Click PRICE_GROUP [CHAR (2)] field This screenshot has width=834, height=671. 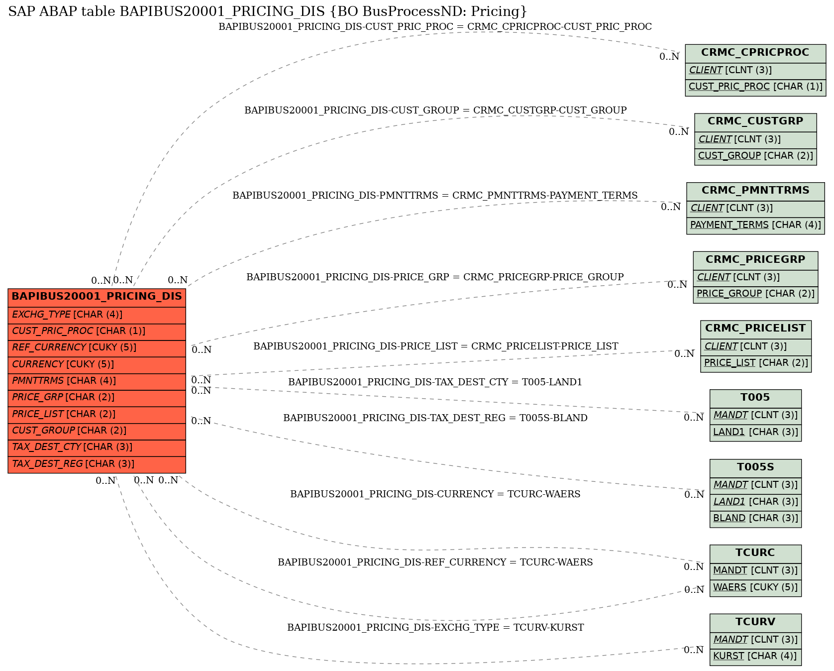[x=755, y=294]
